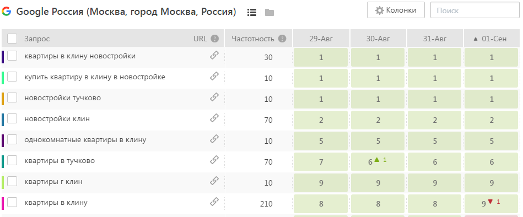Sort by the 01-Сен column arrow
Screen dimensions: 523x217
coord(476,39)
